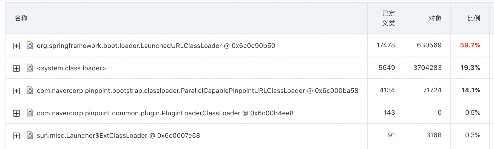494x149 pixels.
Task: Select the <system class loader> name
Action: coord(71,68)
